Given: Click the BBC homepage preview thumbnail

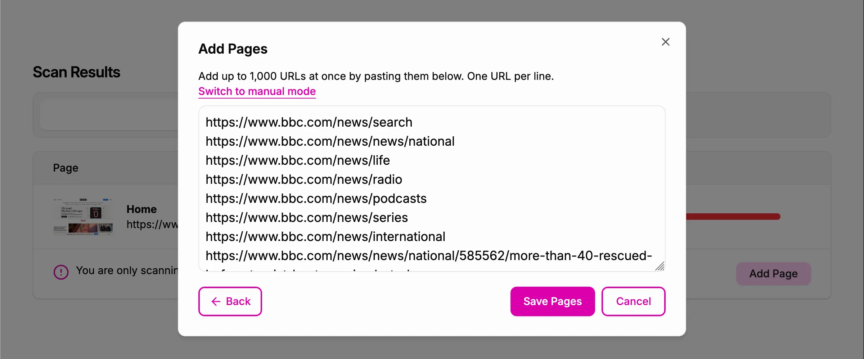Looking at the screenshot, I should tap(84, 217).
